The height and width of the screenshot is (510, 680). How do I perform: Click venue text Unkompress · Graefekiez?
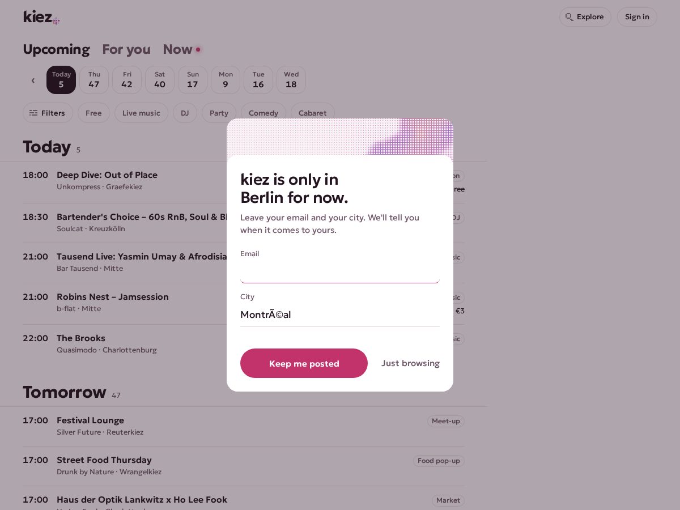(x=100, y=187)
